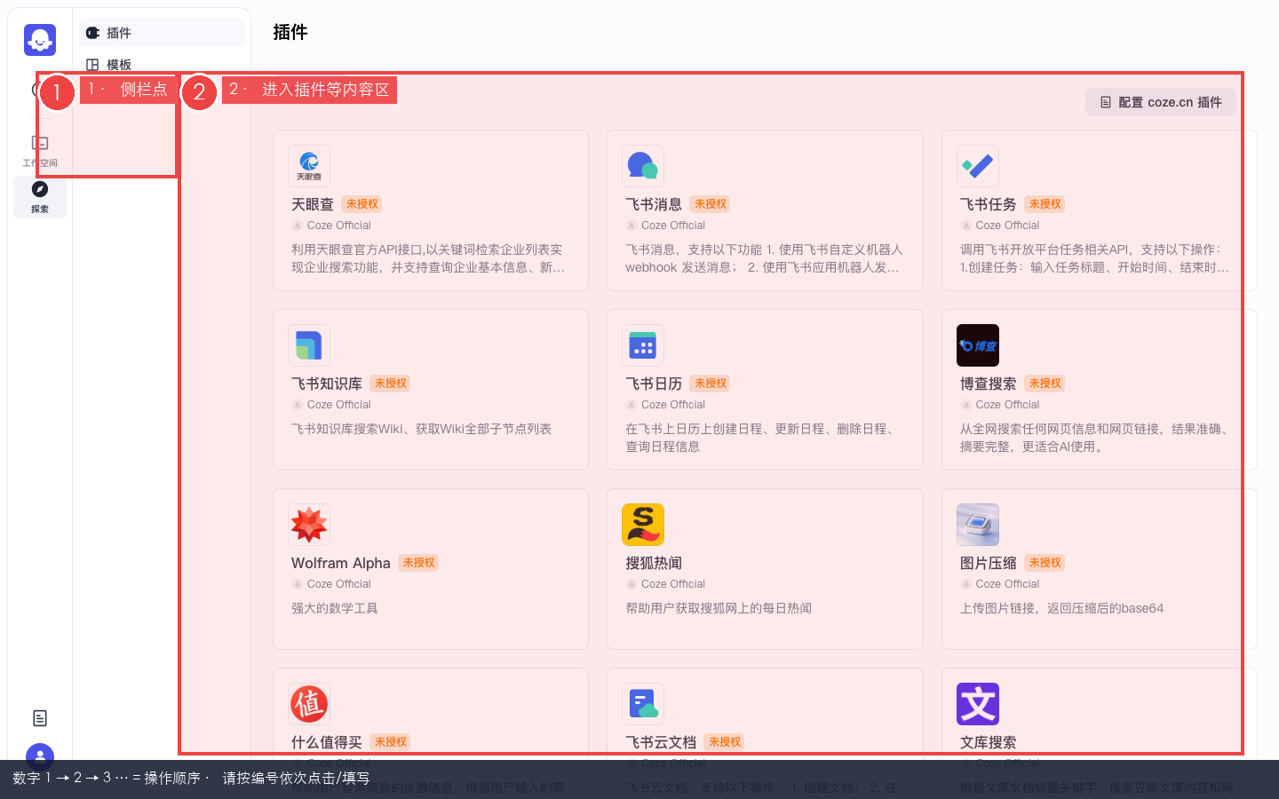Click the 强大的数学工具 description text
This screenshot has width=1279, height=799.
[335, 608]
